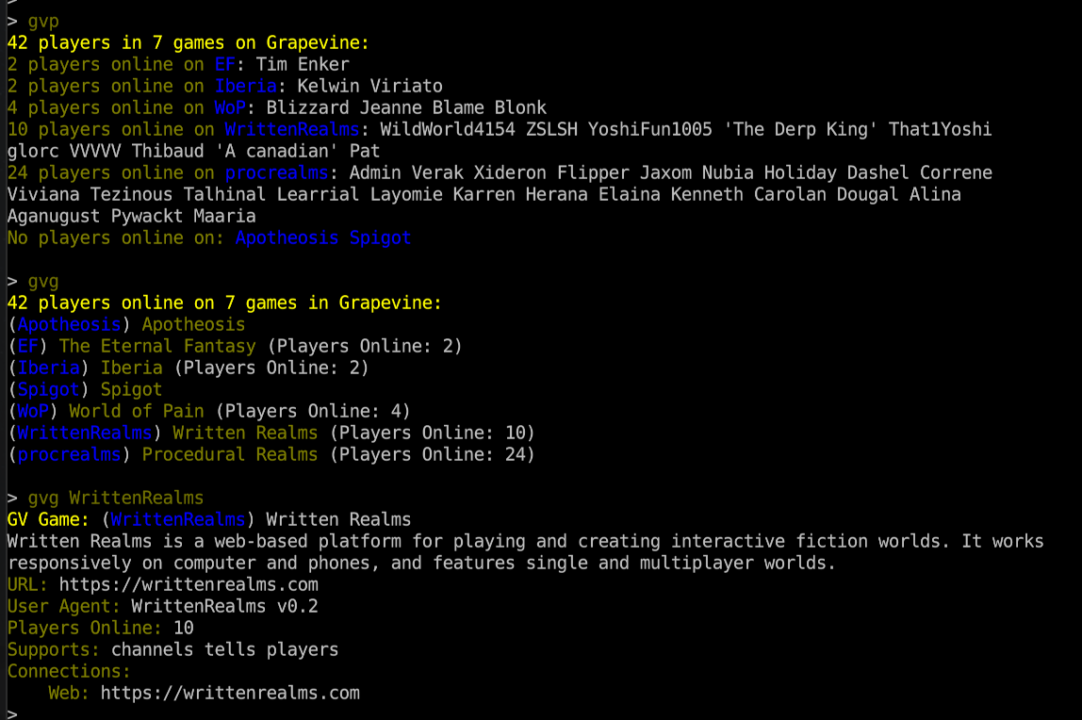Click (procrealms) tag before Procedural Realms
Image resolution: width=1082 pixels, height=720 pixels.
tap(70, 454)
